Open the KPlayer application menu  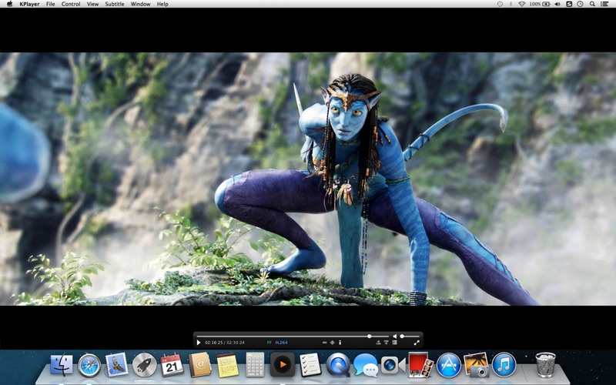click(29, 4)
